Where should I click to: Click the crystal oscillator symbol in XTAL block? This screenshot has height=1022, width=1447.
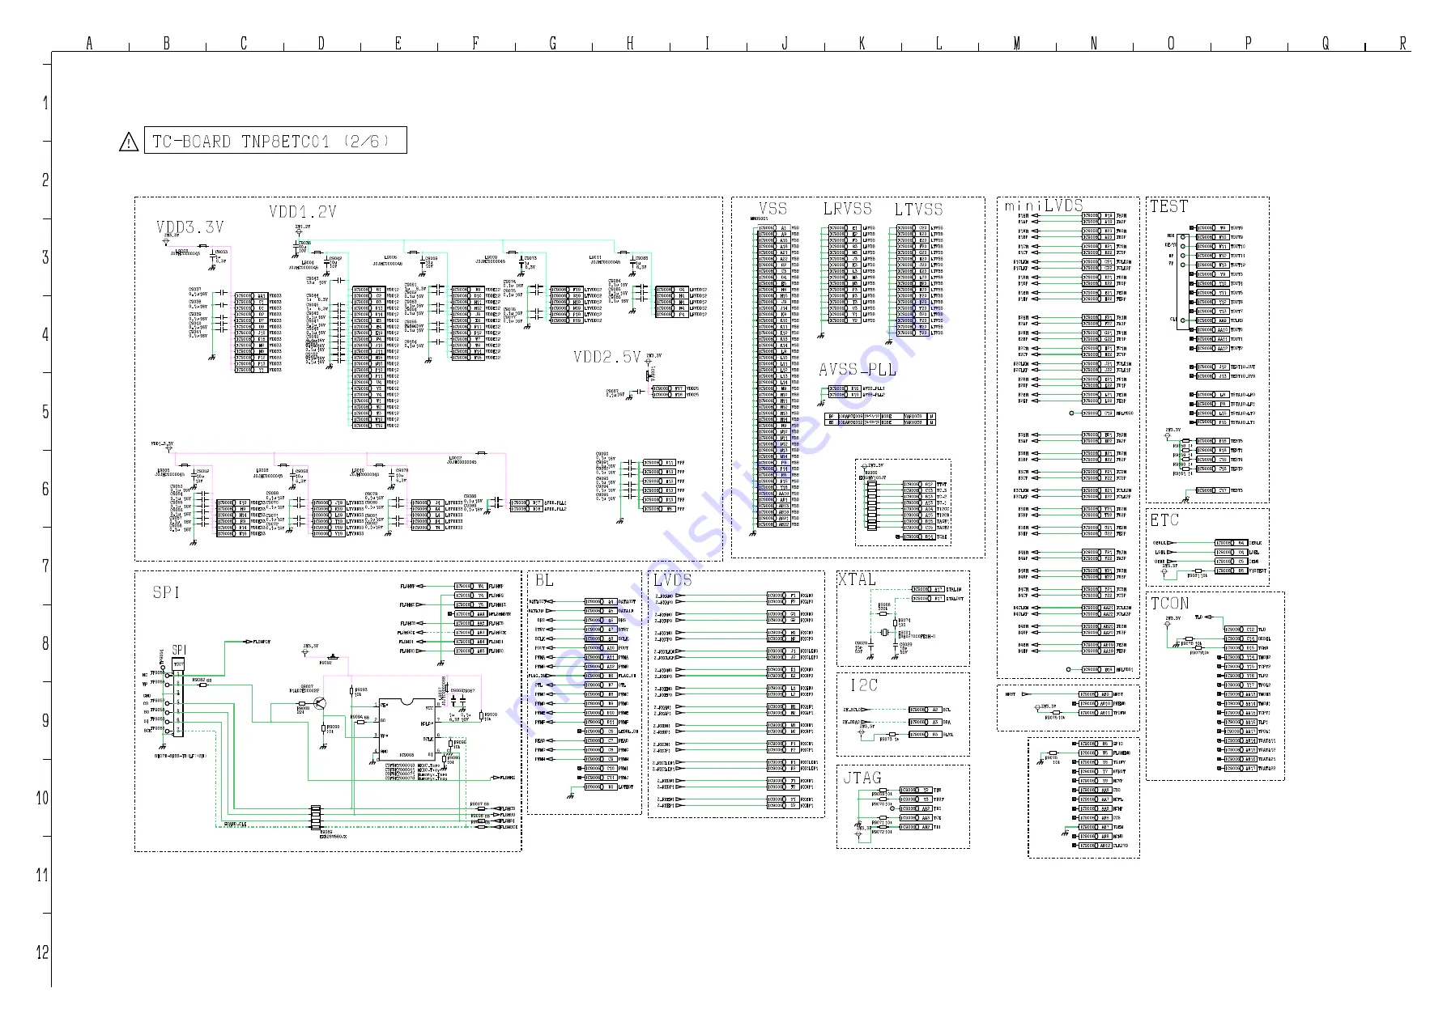884,633
